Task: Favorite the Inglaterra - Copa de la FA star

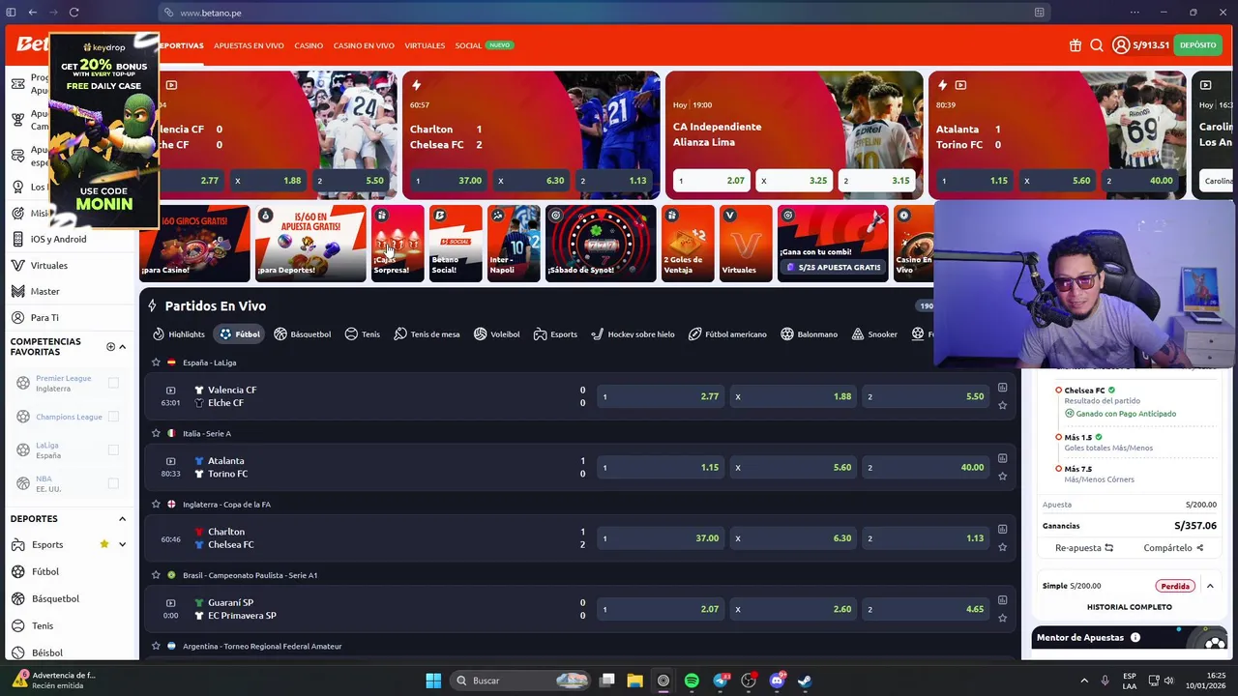Action: pos(156,504)
